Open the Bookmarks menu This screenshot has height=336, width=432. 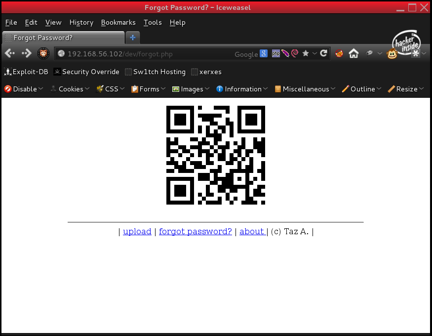(118, 23)
